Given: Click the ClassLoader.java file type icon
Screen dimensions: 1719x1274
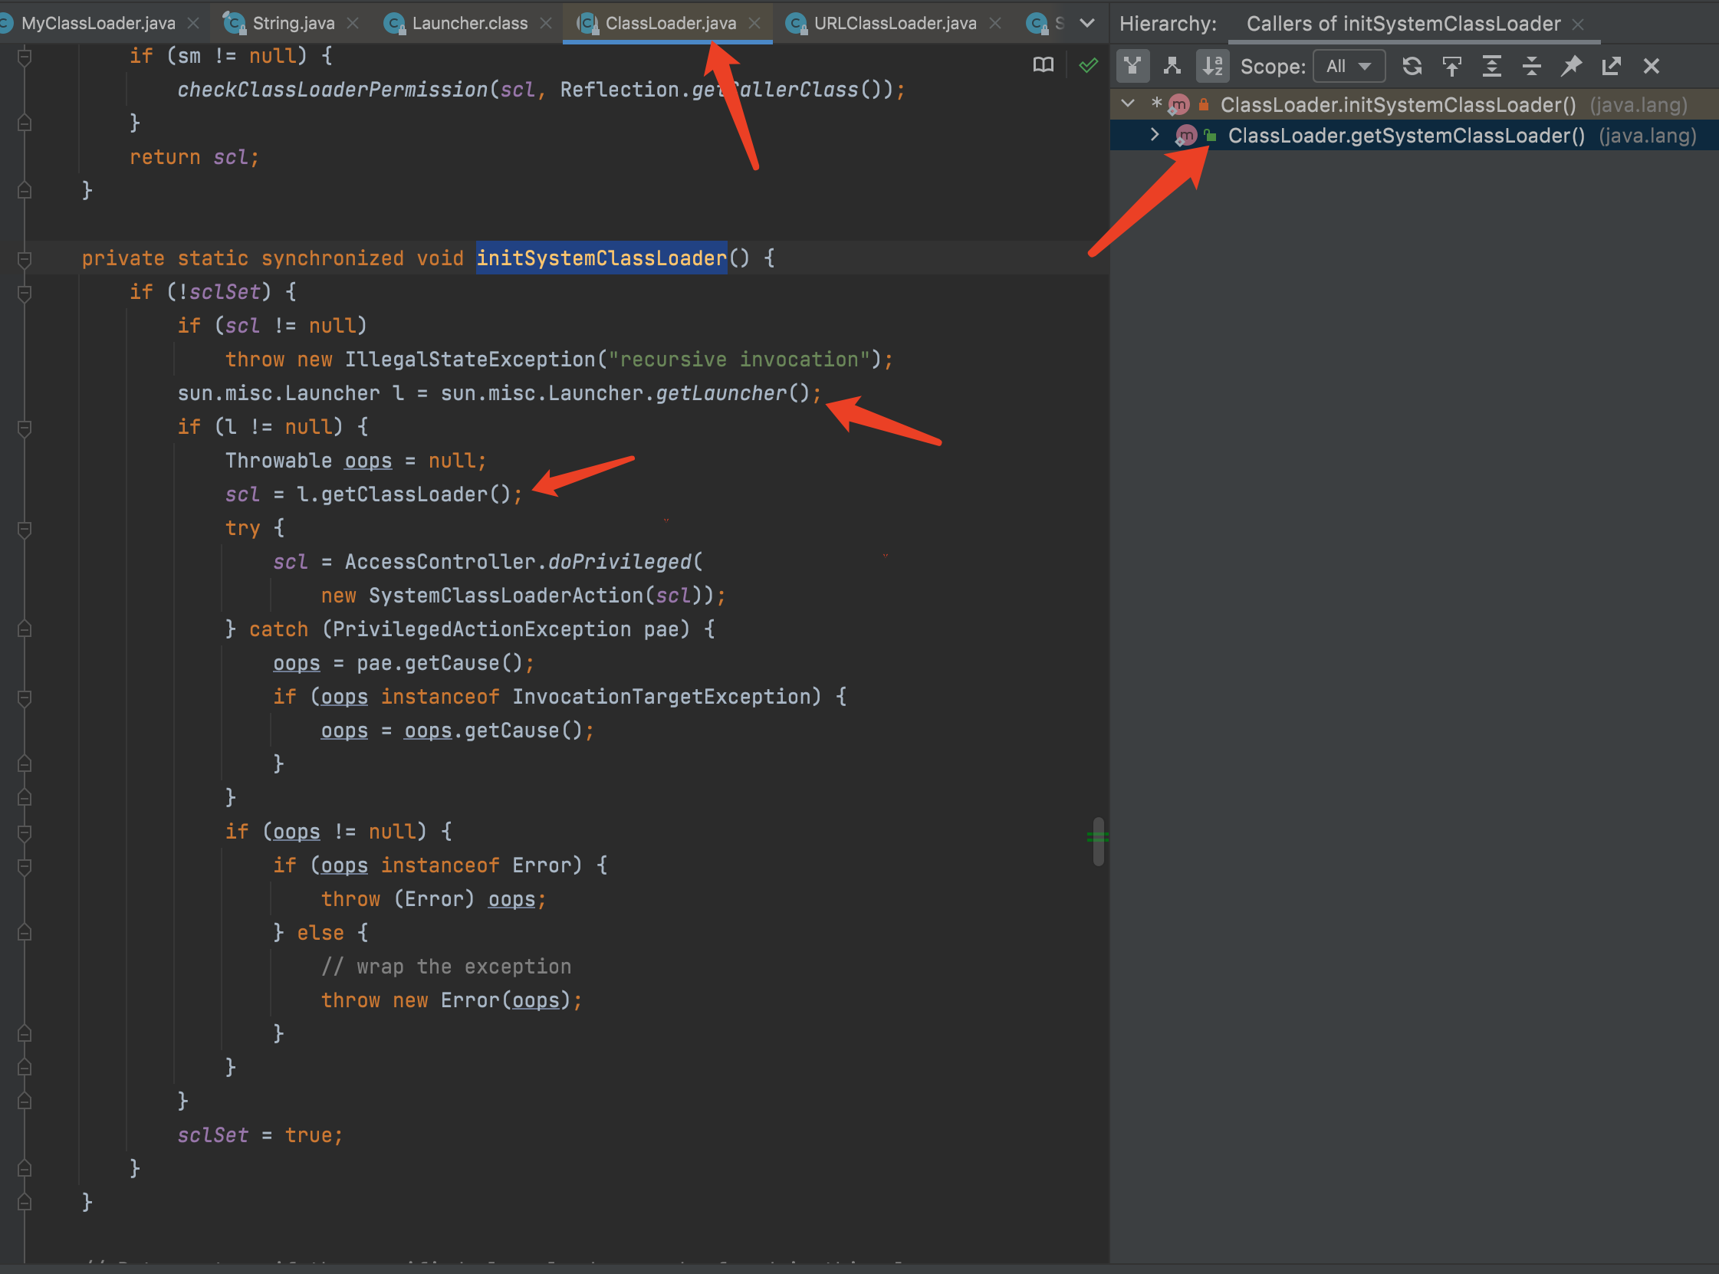Looking at the screenshot, I should pyautogui.click(x=587, y=23).
